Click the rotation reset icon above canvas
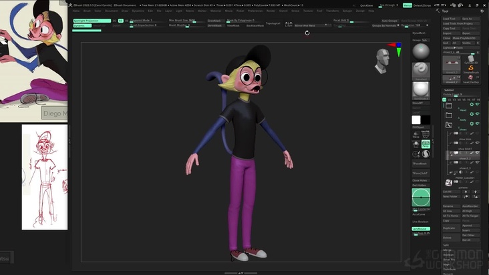 [307, 33]
